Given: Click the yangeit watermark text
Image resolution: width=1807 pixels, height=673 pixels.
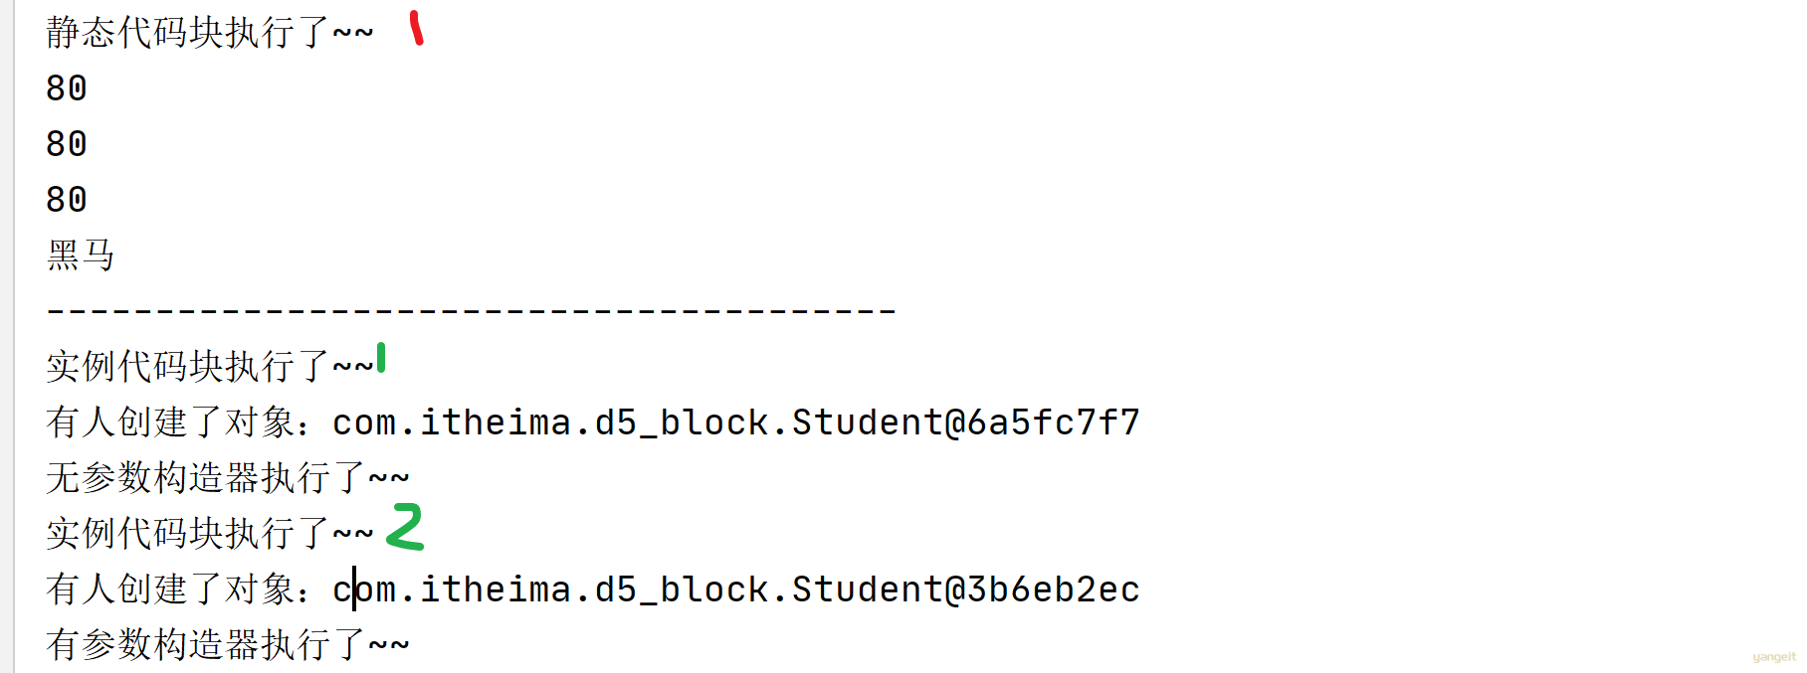Looking at the screenshot, I should point(1774,657).
